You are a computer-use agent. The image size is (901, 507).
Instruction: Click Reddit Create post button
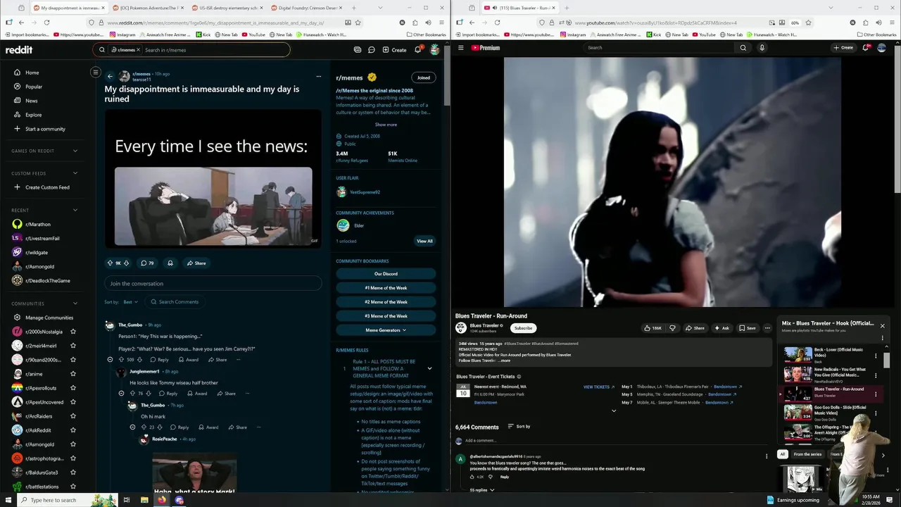tap(394, 50)
